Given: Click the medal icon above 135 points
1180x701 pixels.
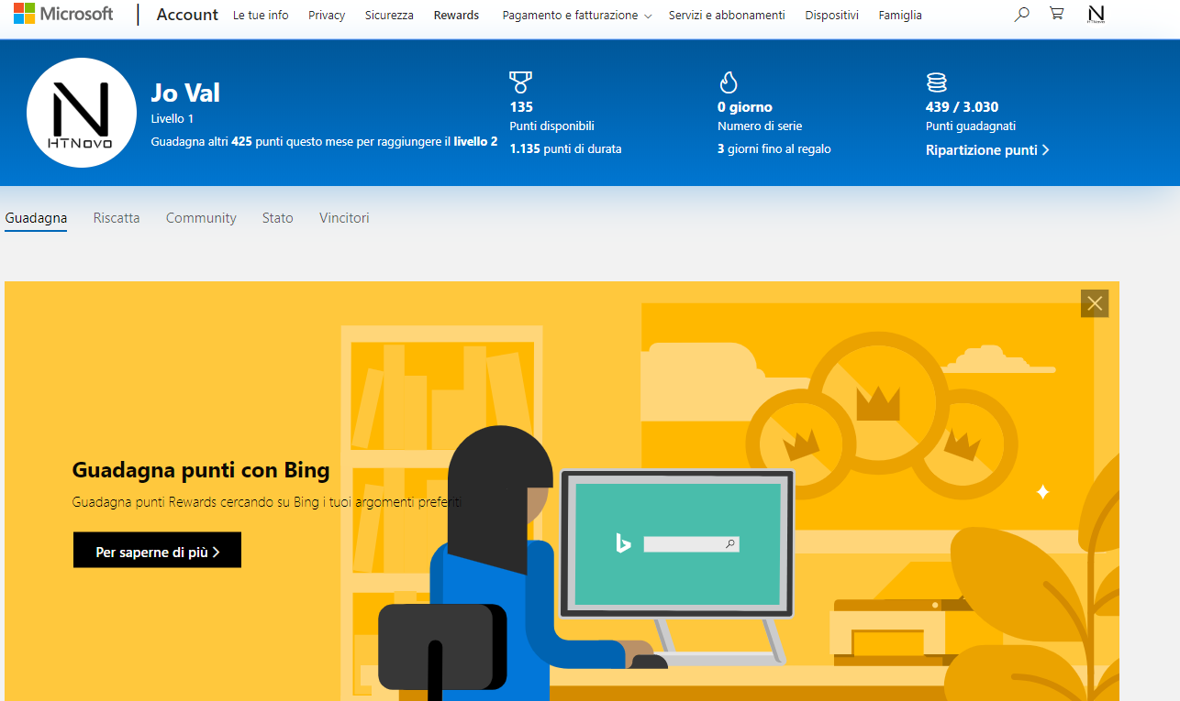Looking at the screenshot, I should [520, 82].
